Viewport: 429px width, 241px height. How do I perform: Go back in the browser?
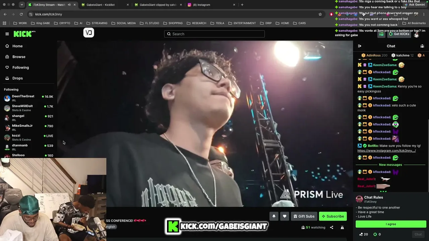point(5,14)
